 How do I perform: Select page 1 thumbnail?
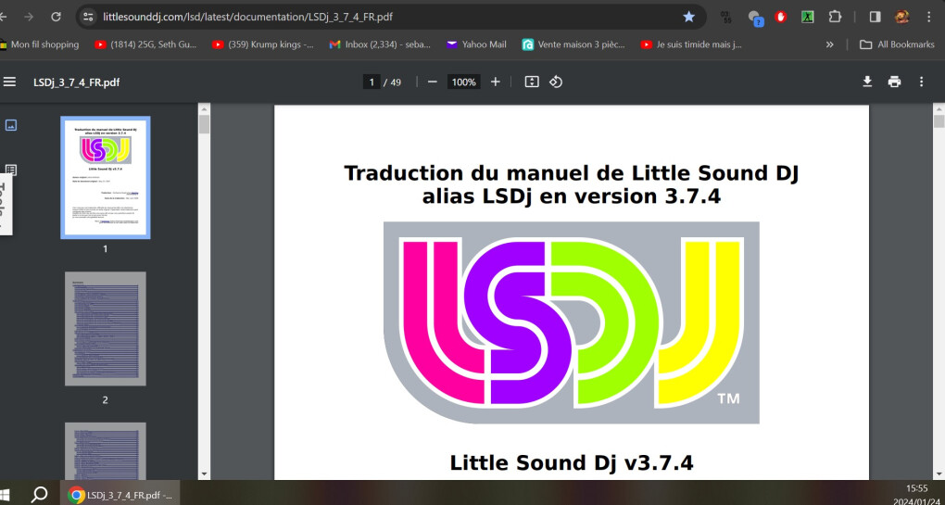click(x=106, y=177)
